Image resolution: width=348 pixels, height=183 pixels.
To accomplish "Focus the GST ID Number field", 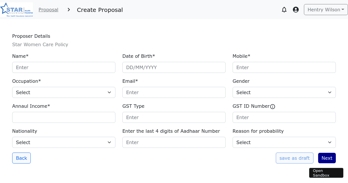I will coord(284,117).
